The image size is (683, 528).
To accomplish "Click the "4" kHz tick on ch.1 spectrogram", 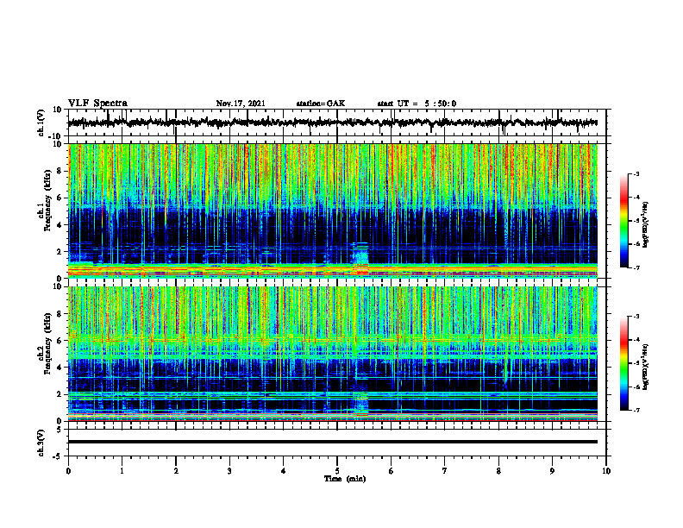I will tap(60, 225).
